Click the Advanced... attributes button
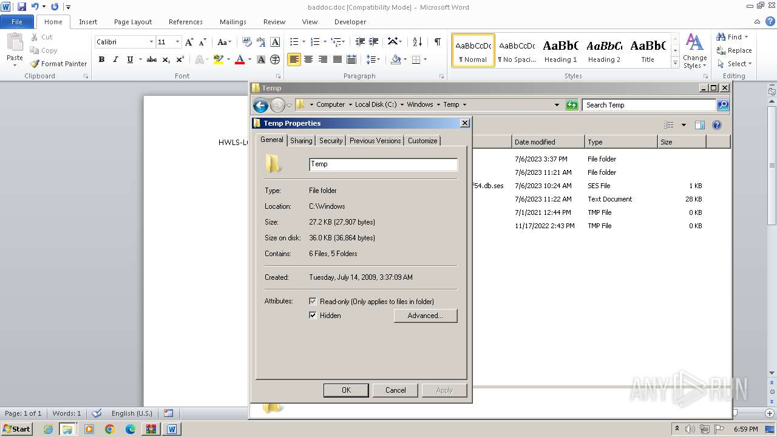Image resolution: width=777 pixels, height=437 pixels. click(426, 316)
